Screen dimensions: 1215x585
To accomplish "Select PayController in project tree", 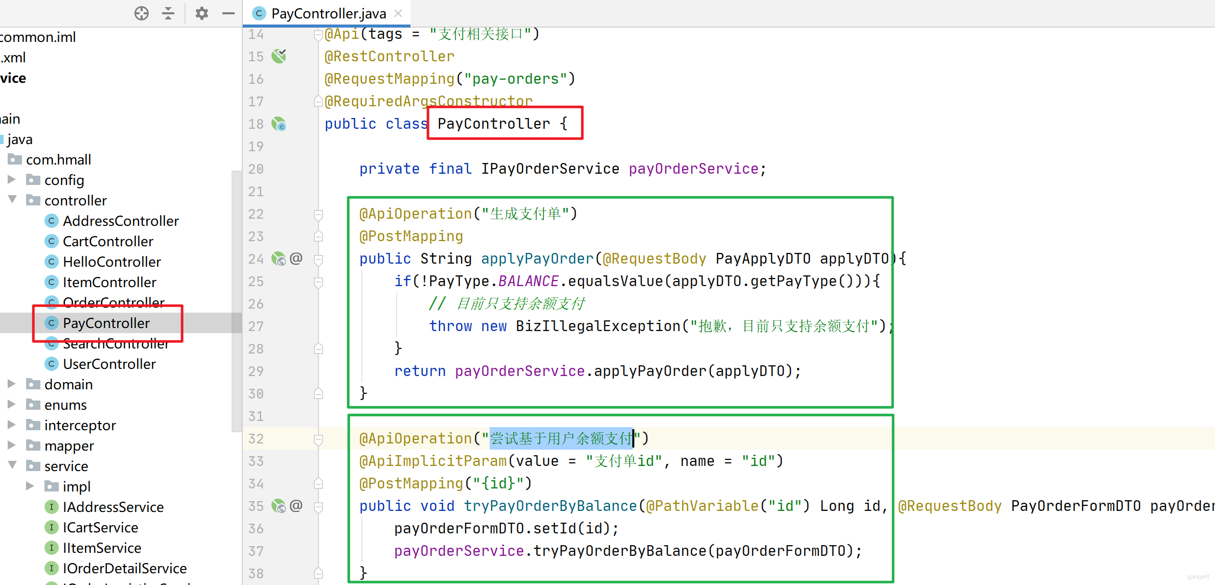I will [106, 323].
